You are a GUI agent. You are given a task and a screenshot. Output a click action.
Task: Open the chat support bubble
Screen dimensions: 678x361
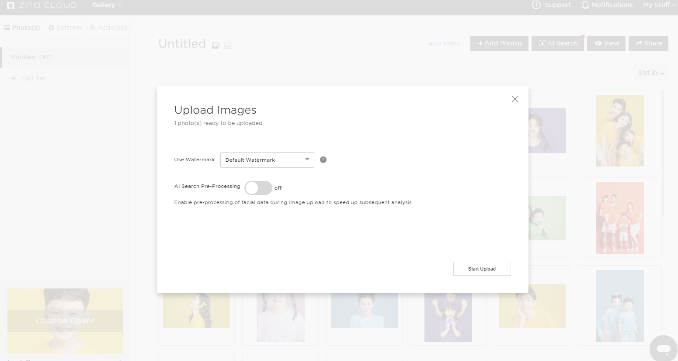click(663, 348)
